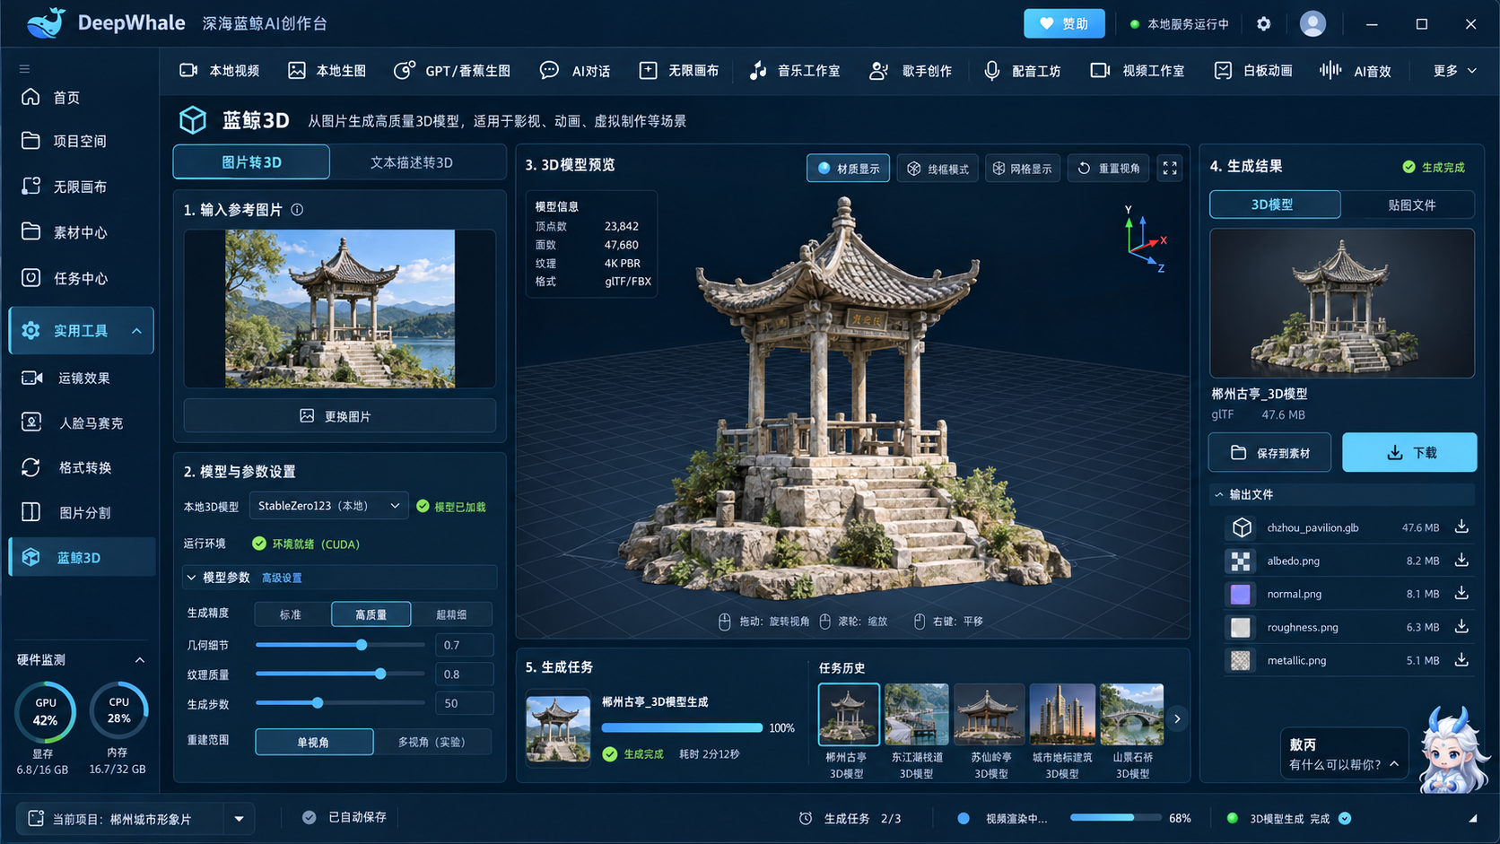Screen dimensions: 1500x844
Task: Switch to 文本描述转3D tab
Action: pos(412,162)
